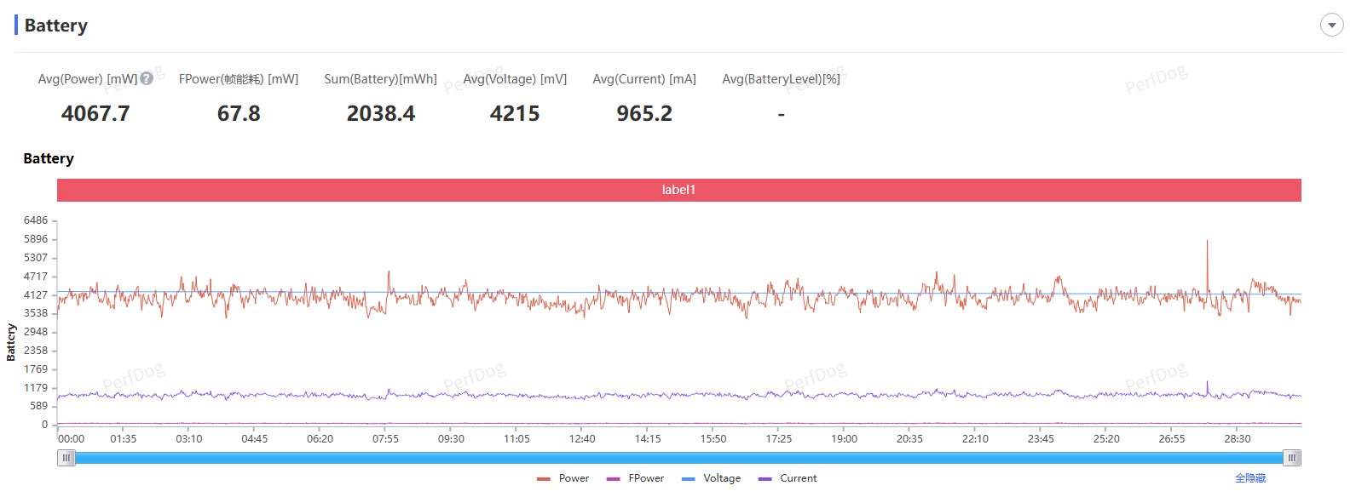The image size is (1356, 497).
Task: Click the 00:00 mark on the time axis
Action: click(71, 439)
